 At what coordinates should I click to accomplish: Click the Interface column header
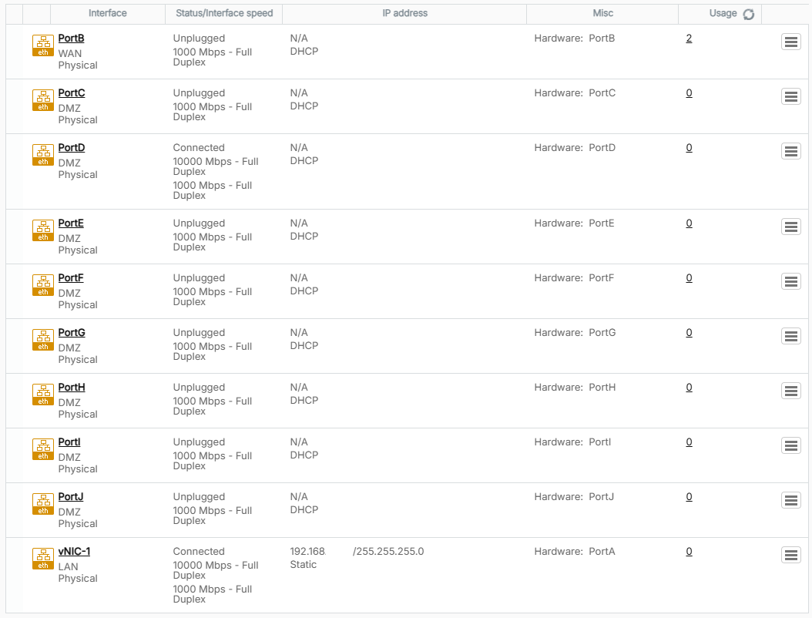108,13
